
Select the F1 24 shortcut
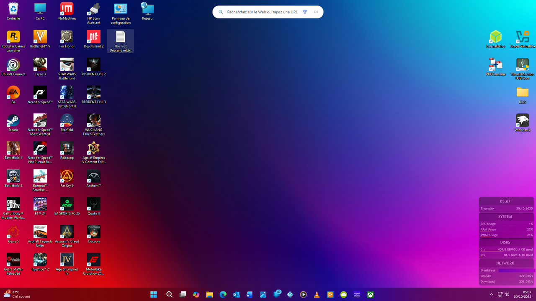[x=40, y=207]
